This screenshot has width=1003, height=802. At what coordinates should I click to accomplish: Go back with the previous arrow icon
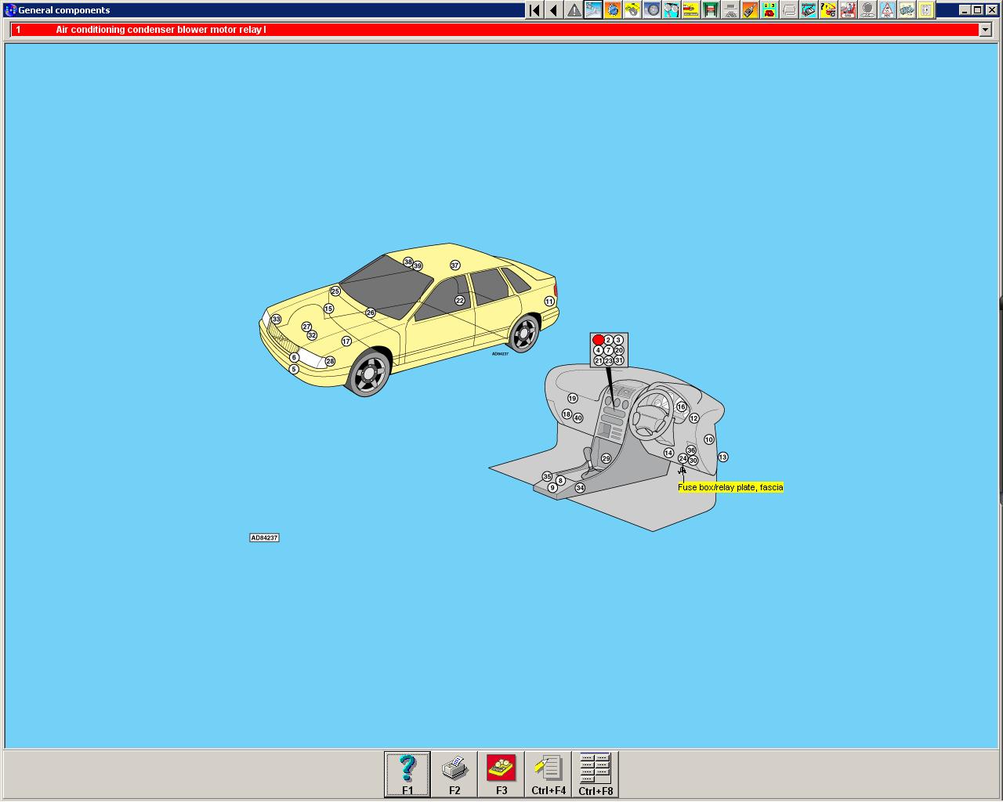(x=554, y=10)
